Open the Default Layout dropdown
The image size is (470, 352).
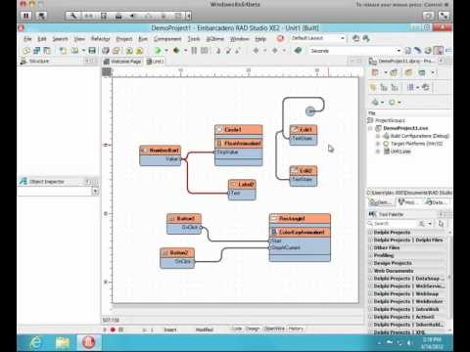(343, 38)
